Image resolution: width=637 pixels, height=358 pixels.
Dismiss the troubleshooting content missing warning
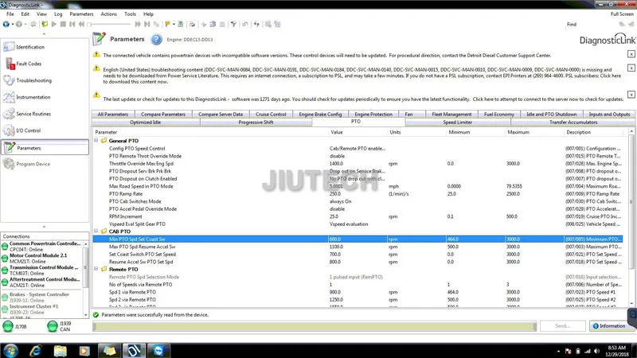tap(631, 68)
